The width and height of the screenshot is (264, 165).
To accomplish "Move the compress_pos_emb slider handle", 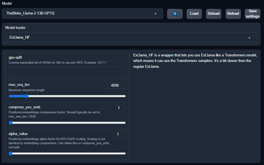I will [10, 122].
